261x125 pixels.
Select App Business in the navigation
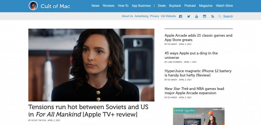pyautogui.click(x=141, y=6)
